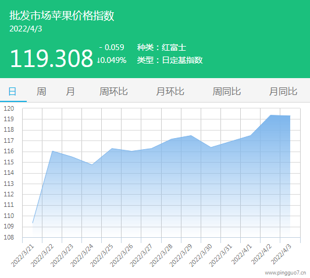Screen dimensions: 310x278
Task: Click the 2022/4/3 axis date label
Action: tap(281, 254)
